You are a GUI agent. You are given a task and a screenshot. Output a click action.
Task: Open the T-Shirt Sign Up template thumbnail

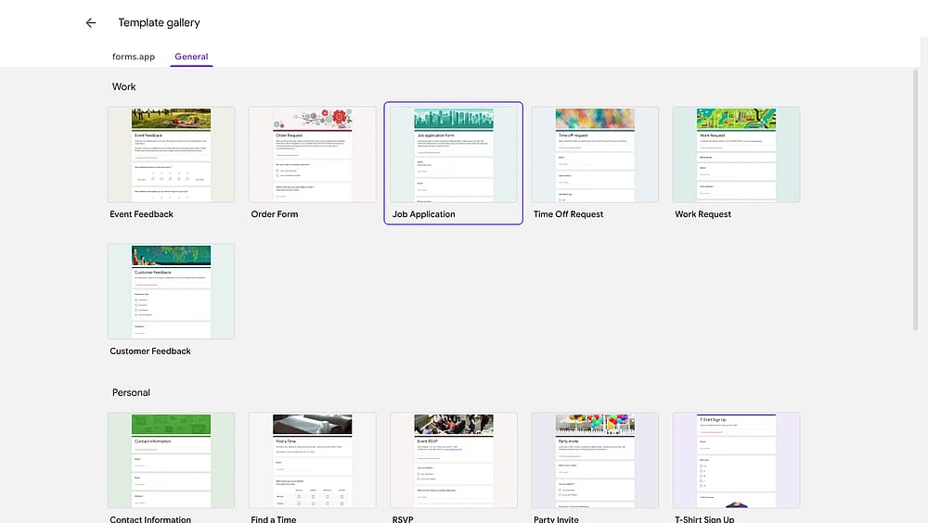click(736, 460)
